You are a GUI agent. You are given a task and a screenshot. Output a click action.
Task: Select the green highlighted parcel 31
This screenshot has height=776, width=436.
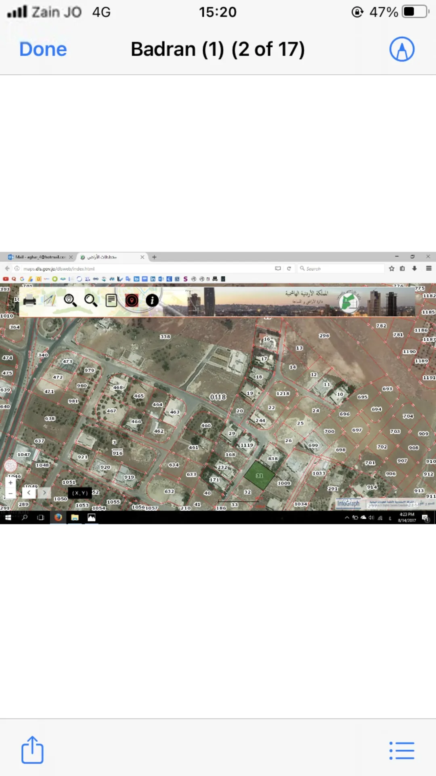(260, 476)
